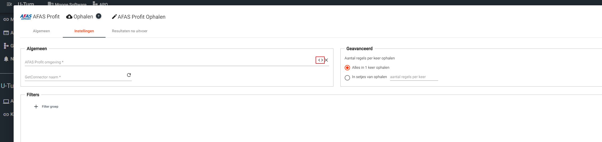Clear the AFAS Profit omgeving field
Screen dimensions: 602x142
coord(326,60)
